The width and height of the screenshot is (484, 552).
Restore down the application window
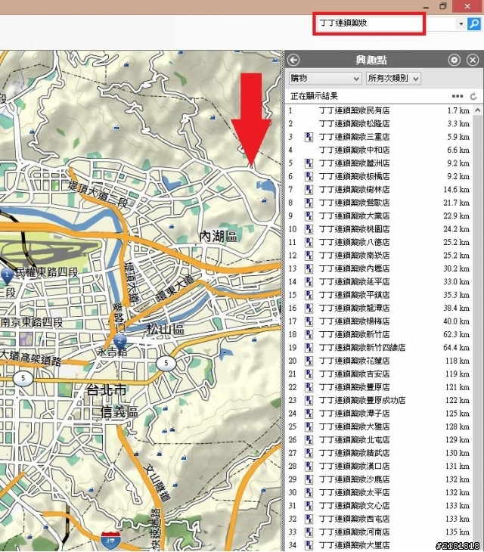point(443,6)
